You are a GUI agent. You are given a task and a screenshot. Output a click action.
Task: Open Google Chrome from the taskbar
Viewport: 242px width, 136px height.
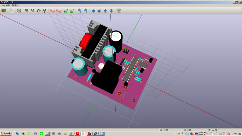point(71,134)
